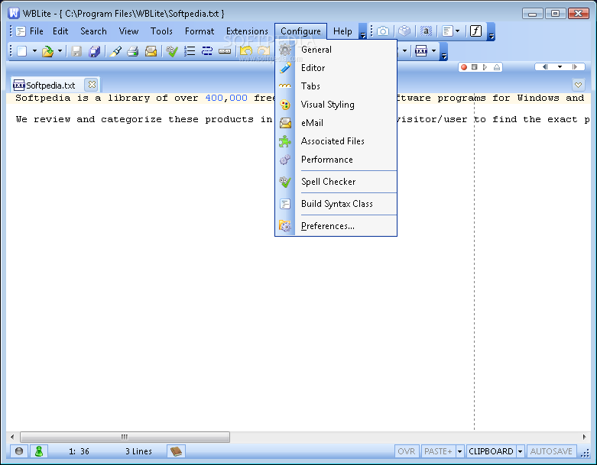Open the document list dropdown between navigation arrows
This screenshot has height=465, width=597.
tap(560, 67)
